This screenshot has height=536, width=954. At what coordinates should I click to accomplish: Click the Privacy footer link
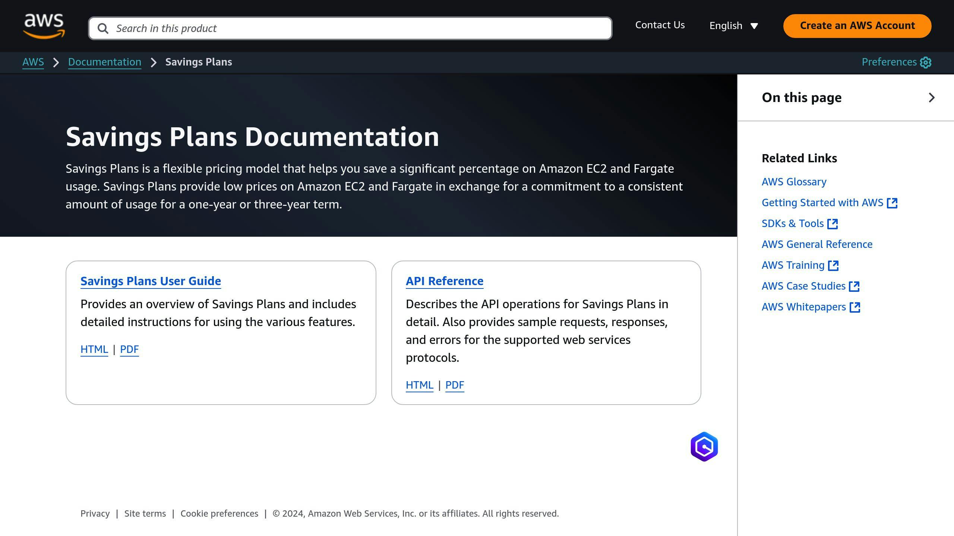(94, 513)
